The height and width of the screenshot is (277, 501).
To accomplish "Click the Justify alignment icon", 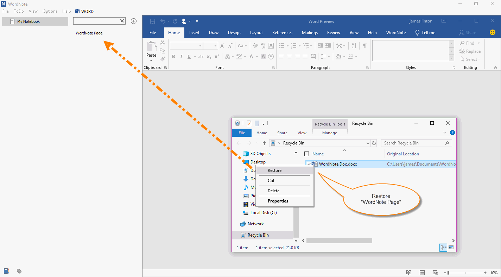I will (305, 57).
